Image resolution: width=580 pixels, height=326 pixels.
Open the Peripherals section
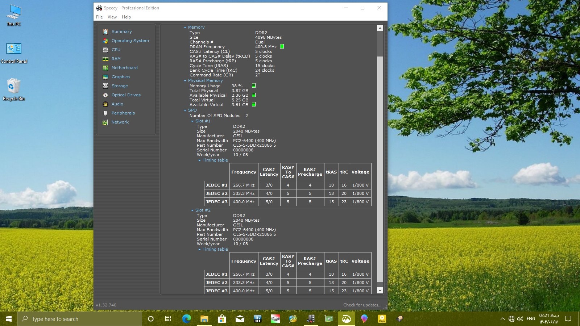click(x=123, y=113)
